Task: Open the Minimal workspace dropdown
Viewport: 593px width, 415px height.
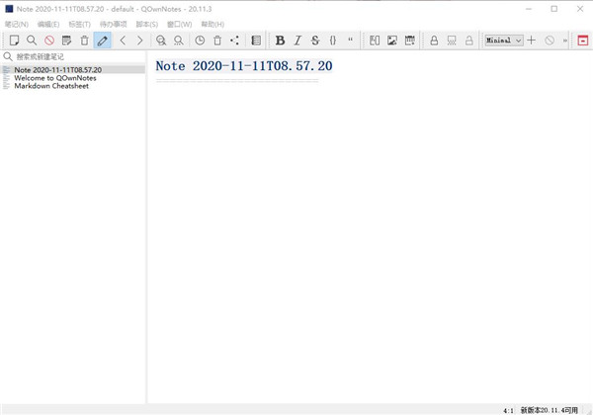Action: point(504,41)
